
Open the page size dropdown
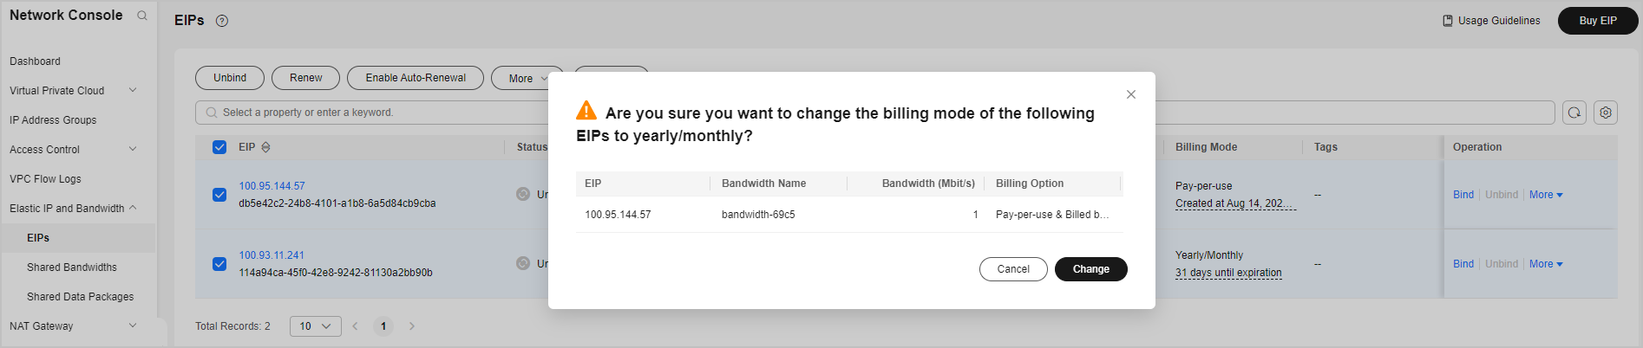(x=315, y=326)
